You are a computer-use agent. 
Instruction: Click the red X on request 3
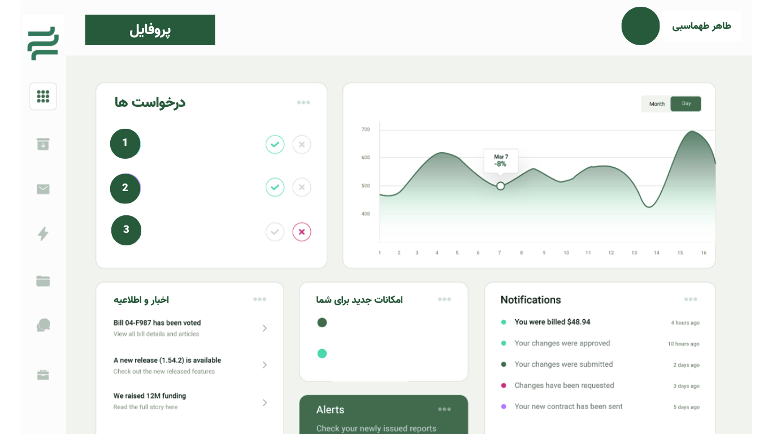tap(302, 232)
